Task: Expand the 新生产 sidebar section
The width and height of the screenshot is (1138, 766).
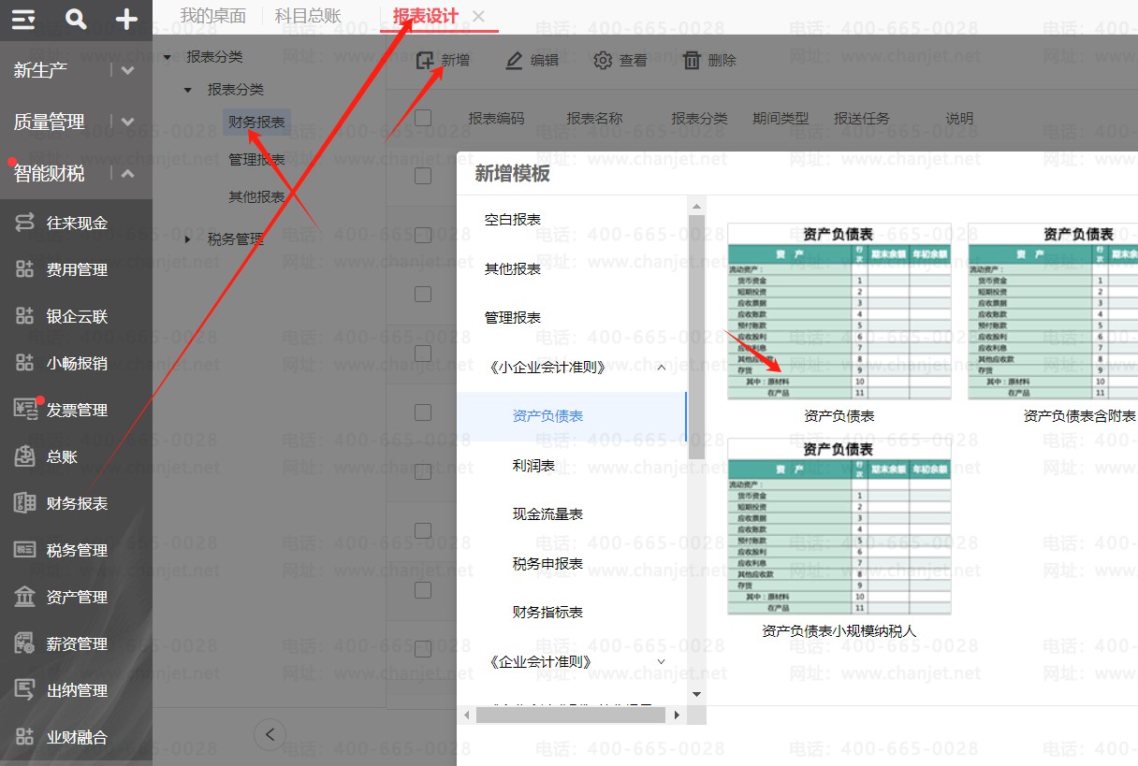Action: point(128,70)
